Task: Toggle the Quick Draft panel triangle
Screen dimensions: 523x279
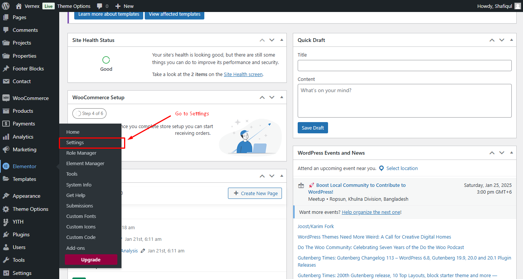Action: point(511,40)
